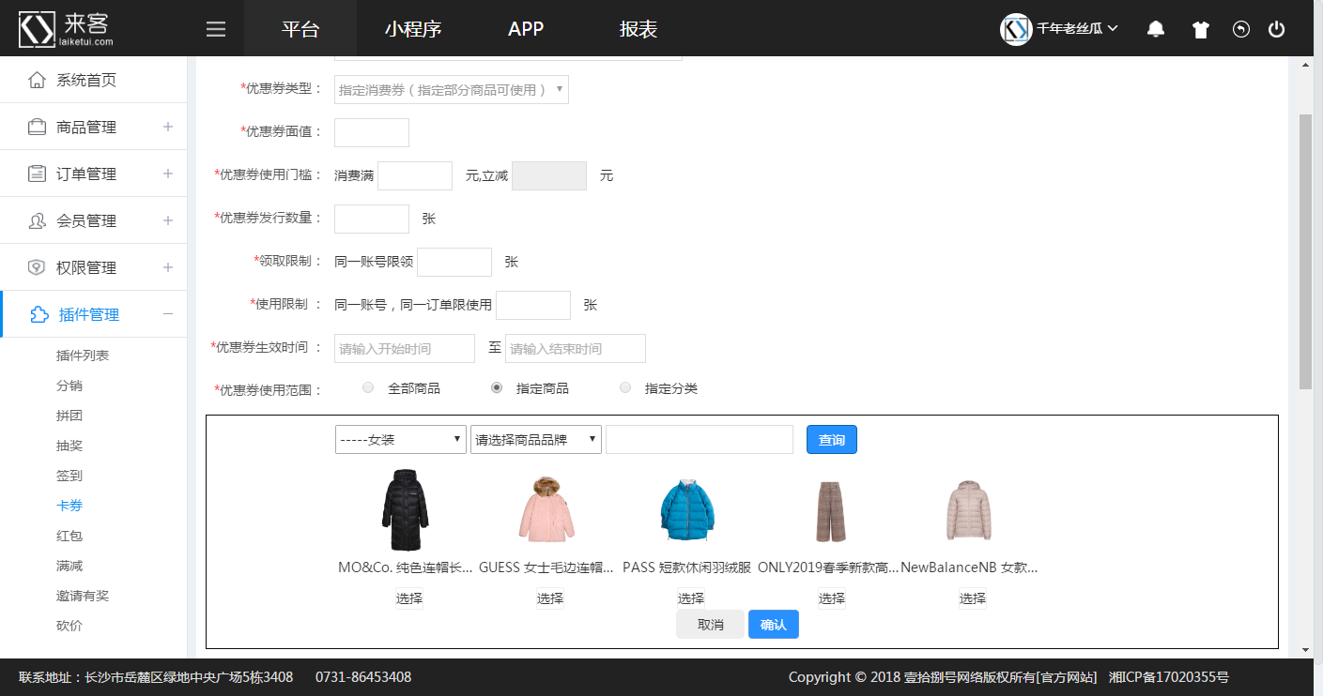Click the t-shirt theme icon
Image resolution: width=1323 pixels, height=696 pixels.
[x=1201, y=29]
